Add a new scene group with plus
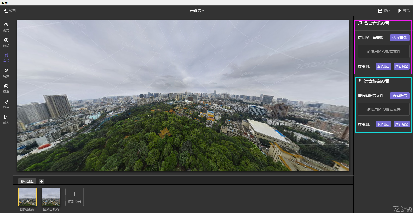The width and height of the screenshot is (413, 213). point(41,181)
